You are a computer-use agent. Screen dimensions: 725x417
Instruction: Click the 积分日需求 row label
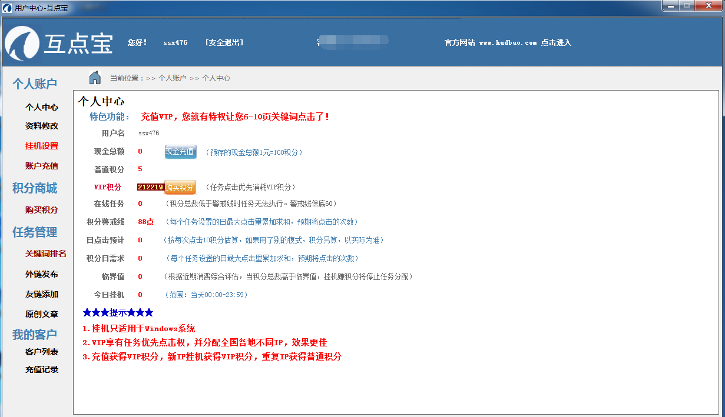coord(106,258)
